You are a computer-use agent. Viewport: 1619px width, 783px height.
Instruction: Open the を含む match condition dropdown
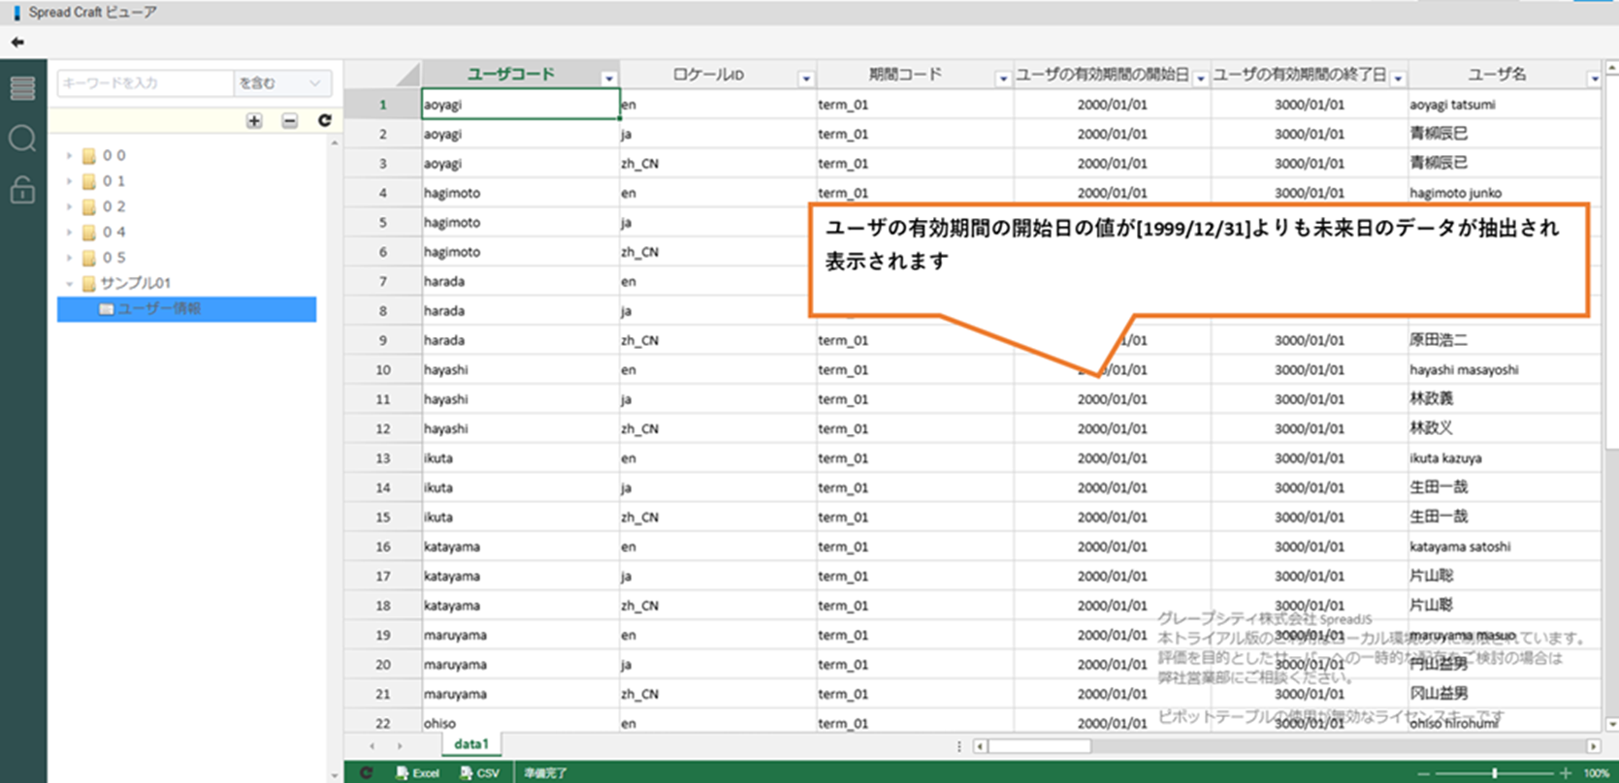[x=281, y=83]
